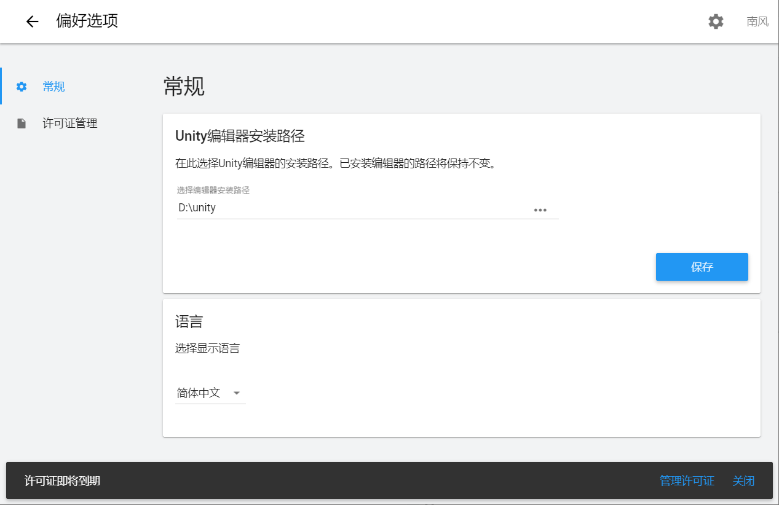
Task: Click the 南风 account name
Action: click(x=756, y=22)
